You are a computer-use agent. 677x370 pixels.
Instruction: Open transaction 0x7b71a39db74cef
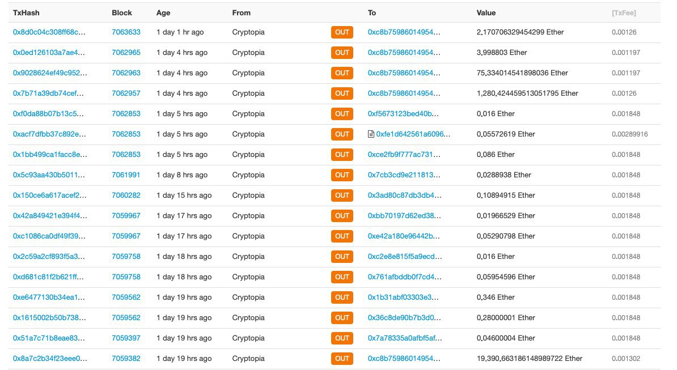pyautogui.click(x=48, y=93)
